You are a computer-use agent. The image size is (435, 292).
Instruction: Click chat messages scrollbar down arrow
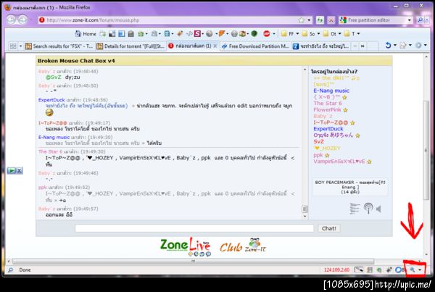(x=305, y=217)
